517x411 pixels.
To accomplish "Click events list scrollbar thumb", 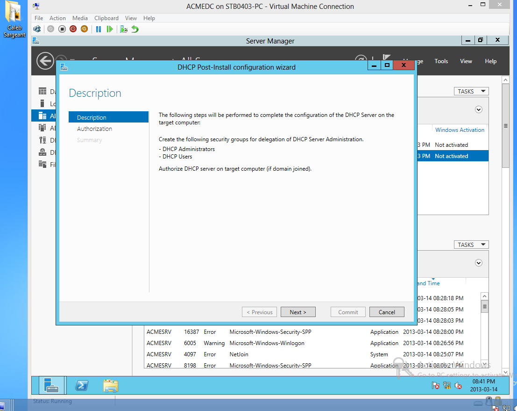I will 484,307.
